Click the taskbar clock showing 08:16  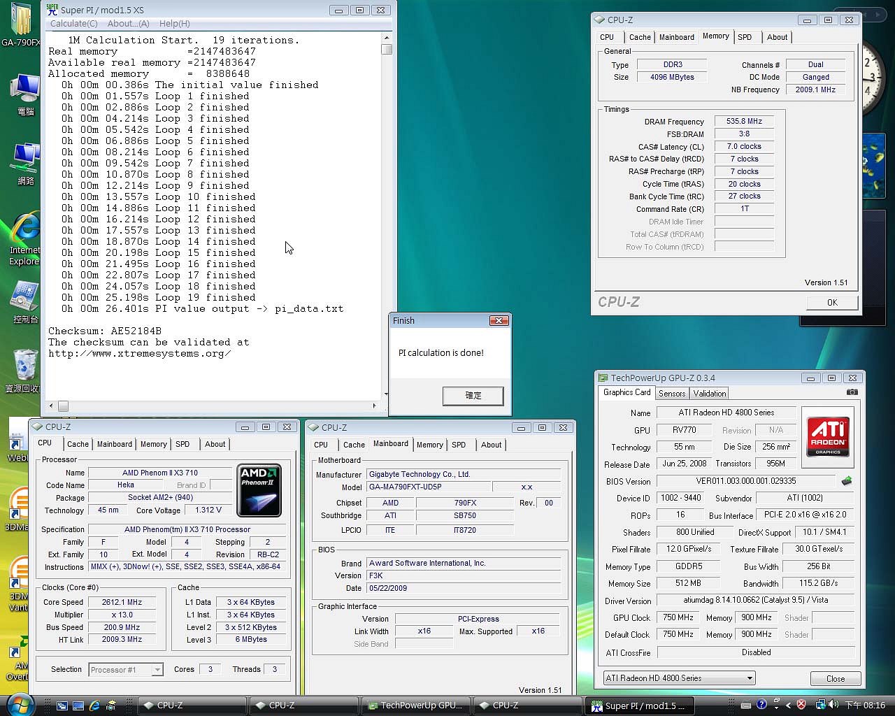pos(866,705)
